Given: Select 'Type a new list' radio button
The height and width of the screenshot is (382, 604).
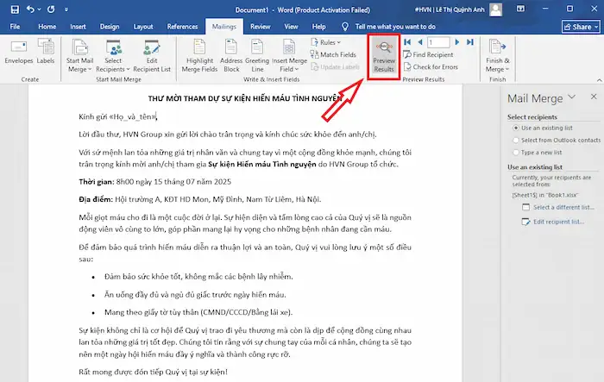Looking at the screenshot, I should [513, 152].
